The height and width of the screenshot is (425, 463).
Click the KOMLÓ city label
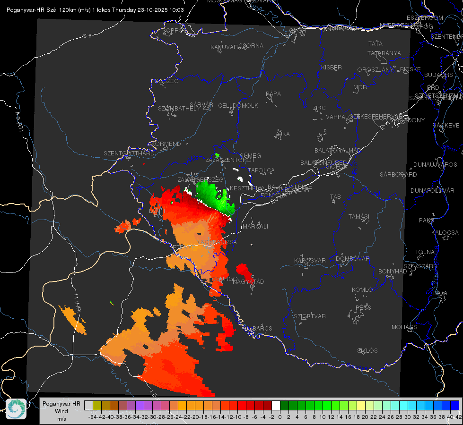click(362, 290)
